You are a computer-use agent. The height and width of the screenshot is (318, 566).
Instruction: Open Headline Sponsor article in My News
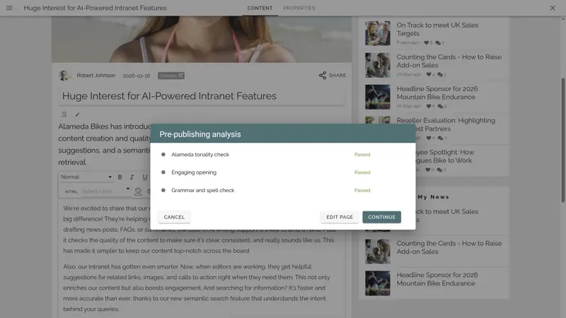pyautogui.click(x=437, y=279)
